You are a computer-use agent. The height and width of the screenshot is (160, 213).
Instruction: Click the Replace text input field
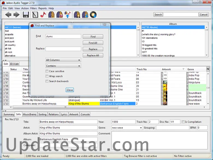(x=63, y=49)
